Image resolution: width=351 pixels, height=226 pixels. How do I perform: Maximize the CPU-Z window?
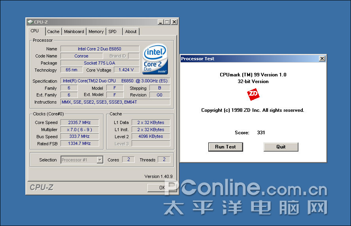tap(167, 22)
